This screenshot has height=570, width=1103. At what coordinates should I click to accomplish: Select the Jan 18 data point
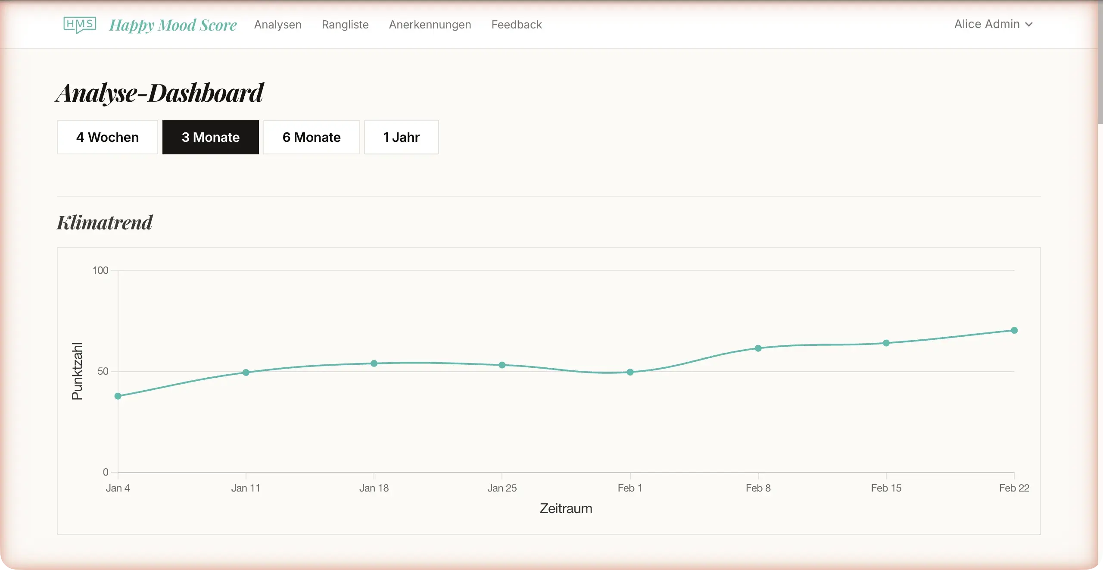click(373, 364)
